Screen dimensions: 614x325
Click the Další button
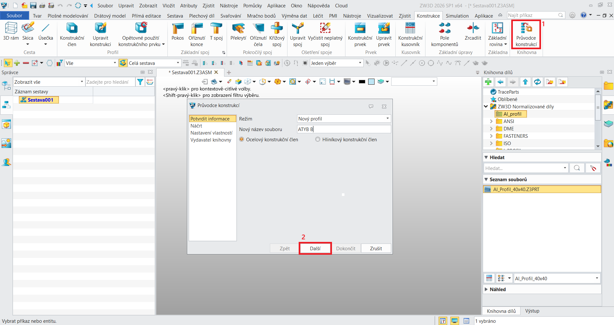pyautogui.click(x=315, y=248)
